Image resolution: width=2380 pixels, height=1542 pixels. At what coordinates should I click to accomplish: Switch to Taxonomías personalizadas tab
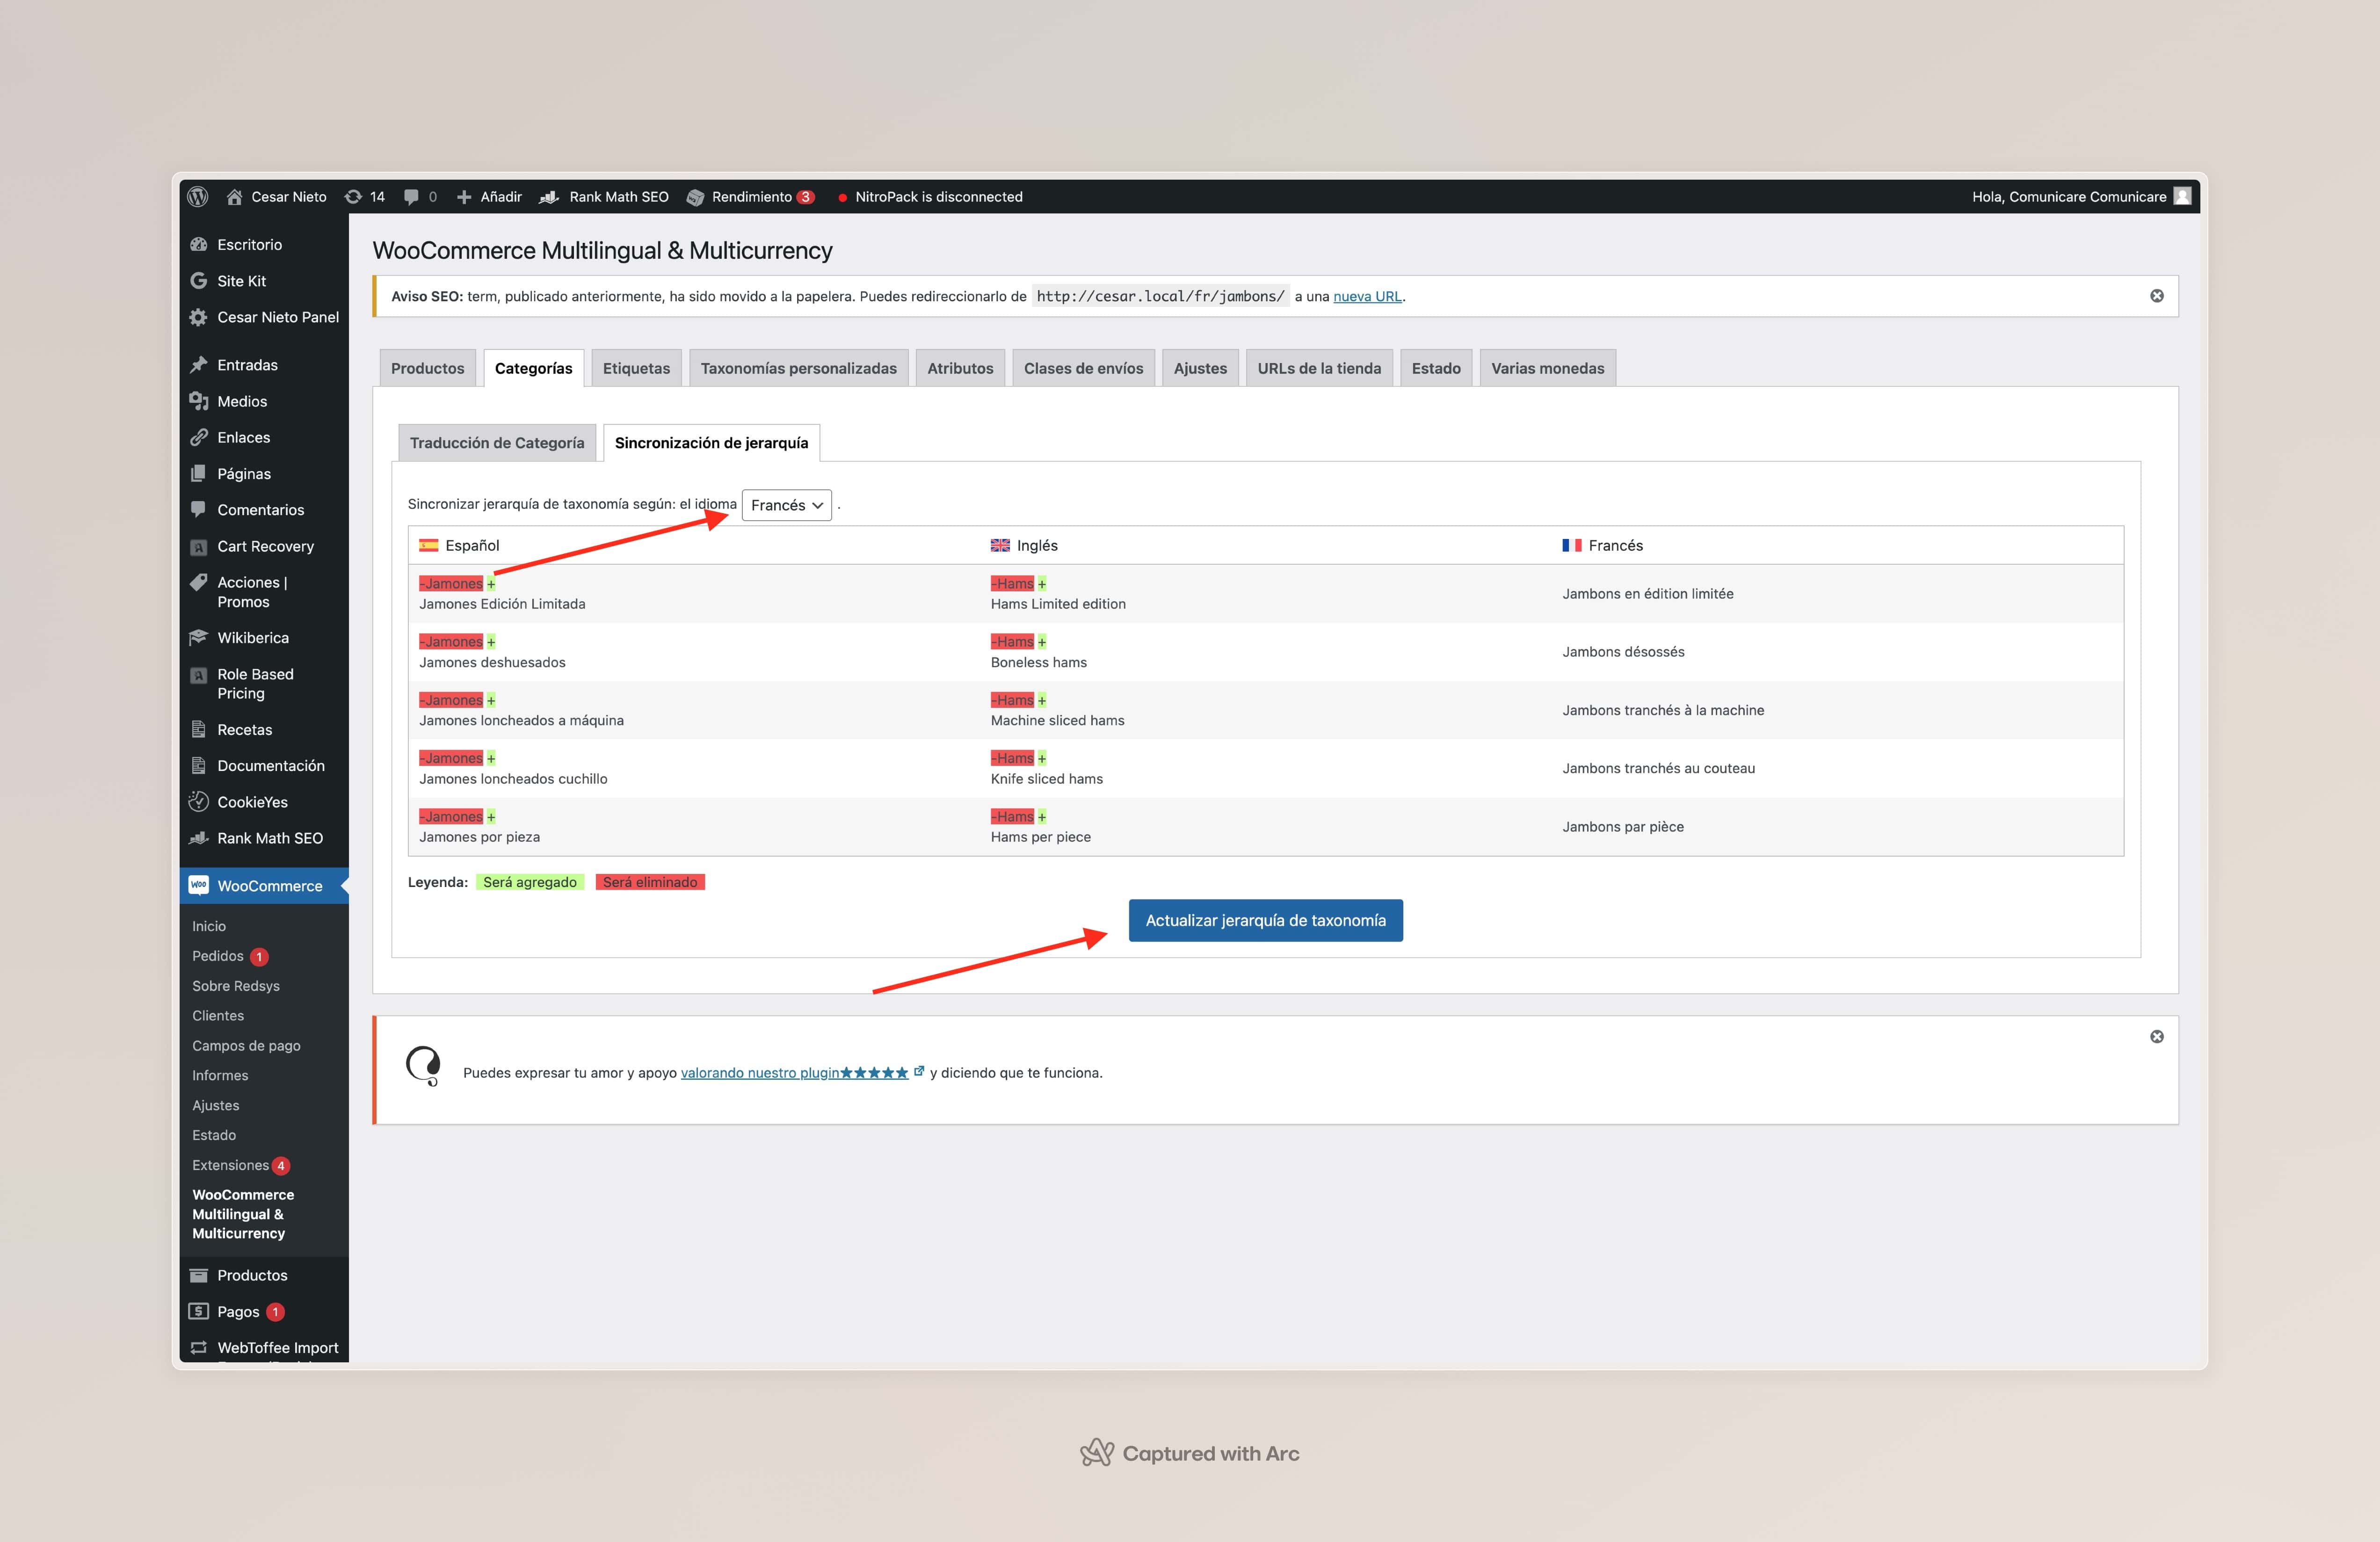coord(798,368)
